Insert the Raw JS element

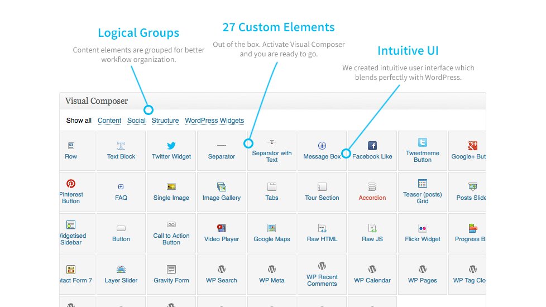point(372,233)
